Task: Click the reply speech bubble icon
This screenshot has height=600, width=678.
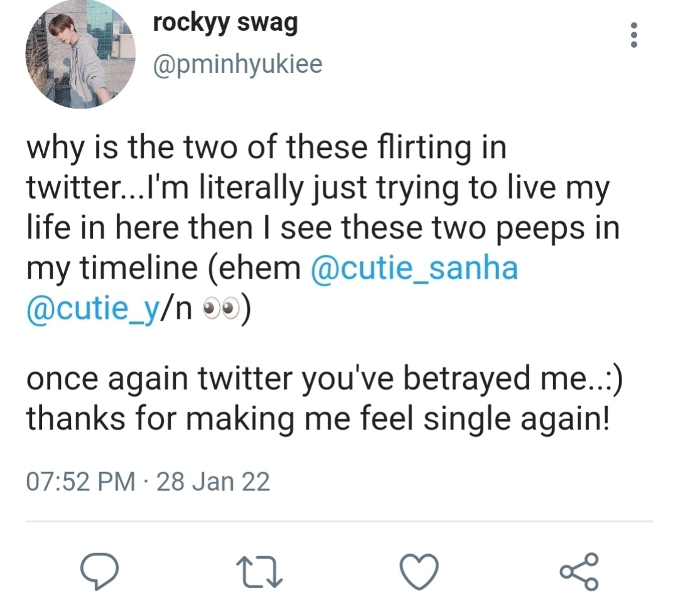Action: [x=100, y=569]
